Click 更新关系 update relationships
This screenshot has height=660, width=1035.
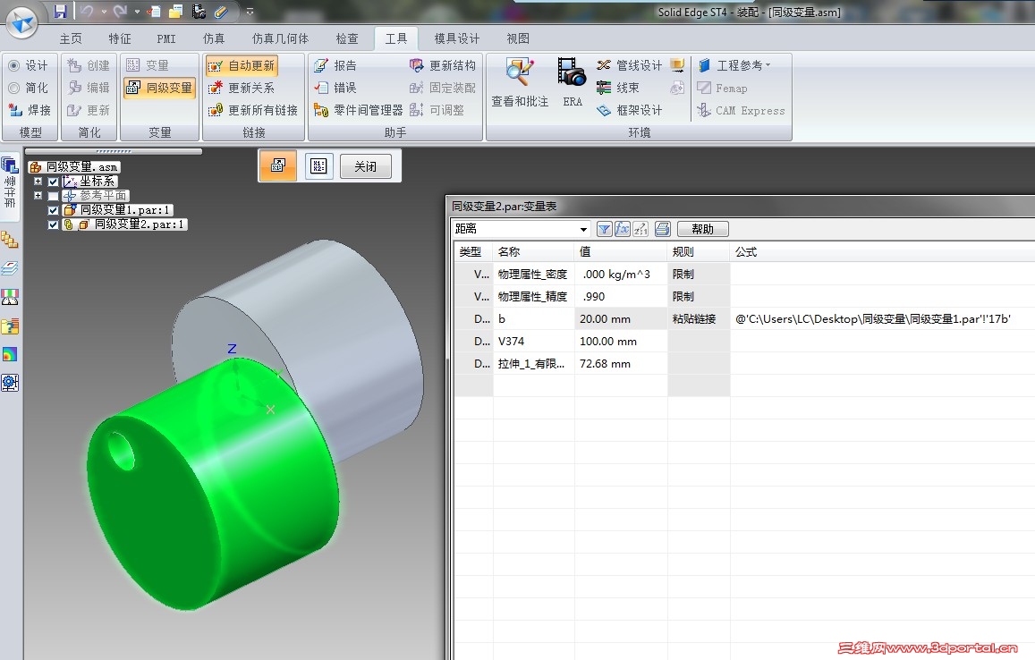[x=242, y=88]
